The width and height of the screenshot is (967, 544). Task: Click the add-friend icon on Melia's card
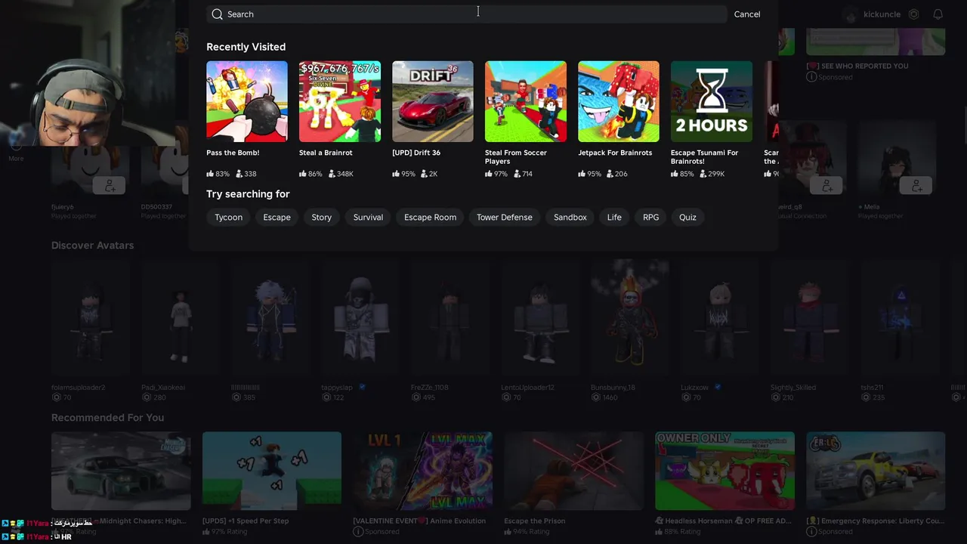pyautogui.click(x=916, y=185)
